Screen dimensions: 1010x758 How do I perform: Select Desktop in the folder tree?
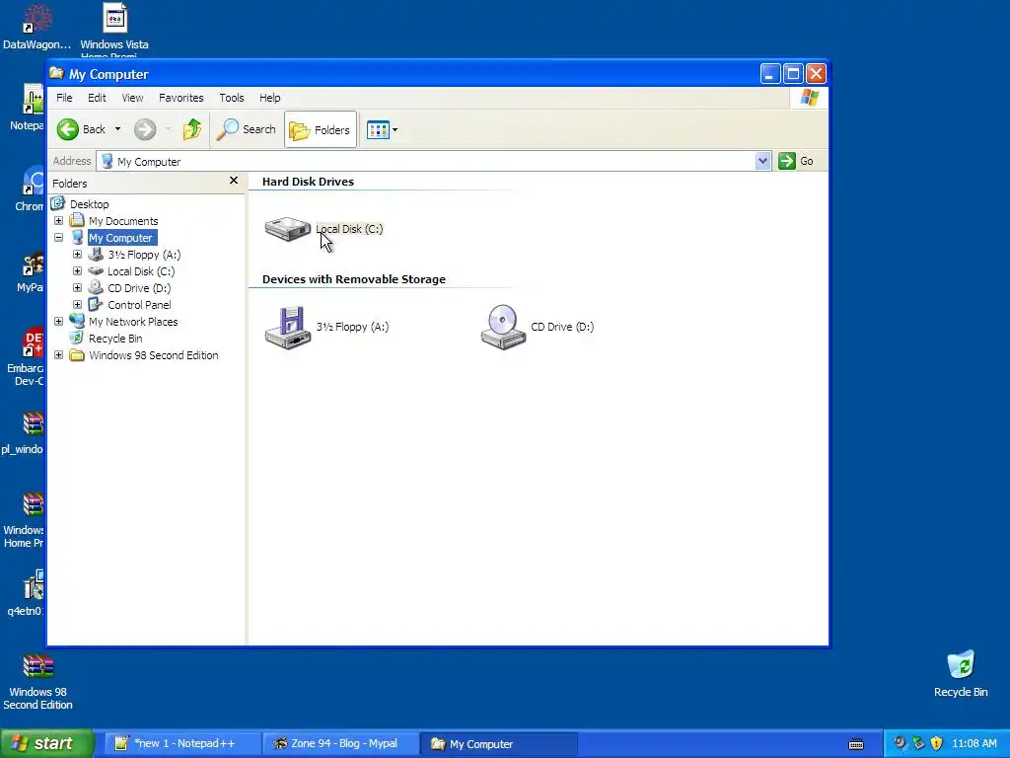point(89,204)
